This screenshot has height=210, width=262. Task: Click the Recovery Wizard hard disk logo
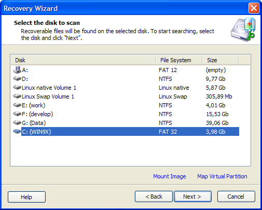tap(243, 30)
